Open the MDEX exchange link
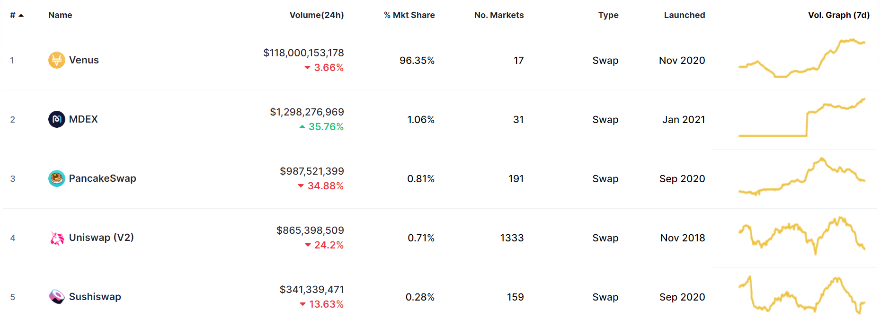 (83, 119)
